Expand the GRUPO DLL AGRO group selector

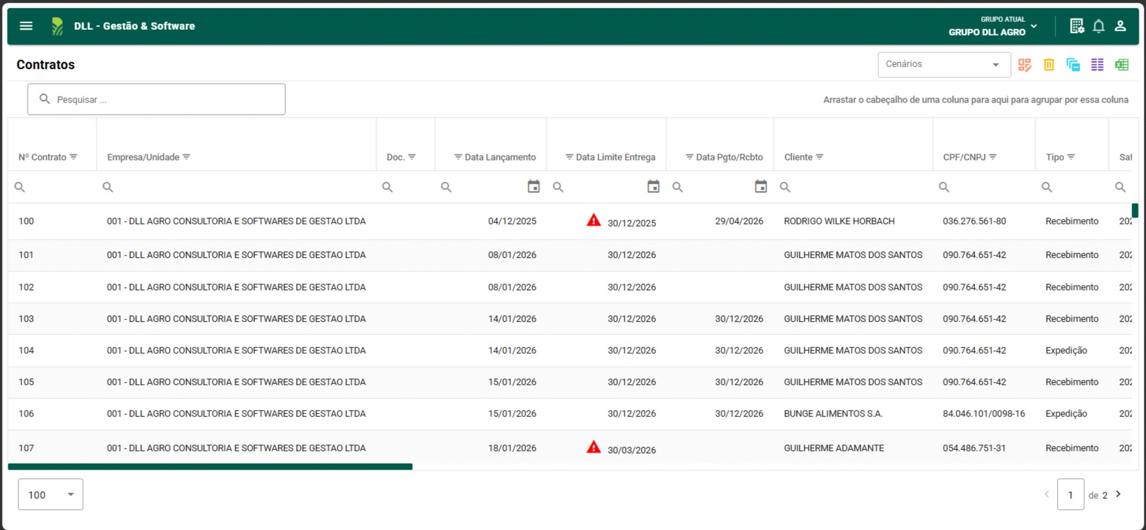(x=992, y=26)
